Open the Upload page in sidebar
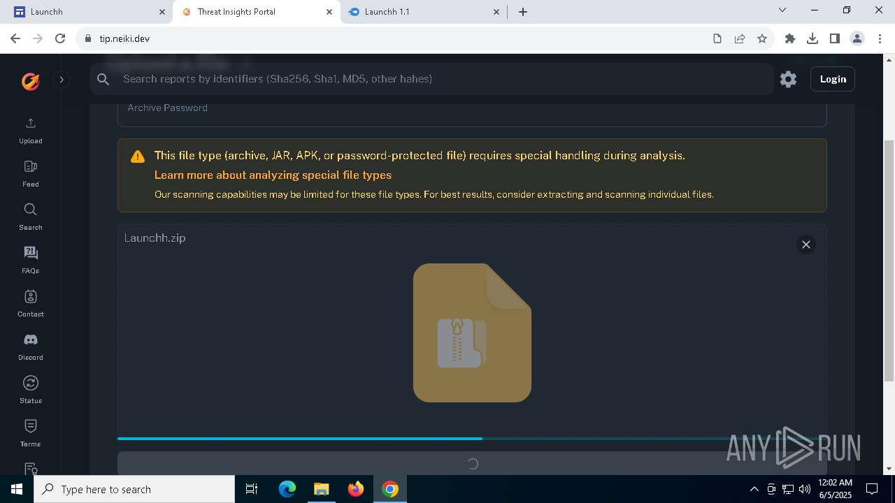This screenshot has width=895, height=503. click(30, 131)
